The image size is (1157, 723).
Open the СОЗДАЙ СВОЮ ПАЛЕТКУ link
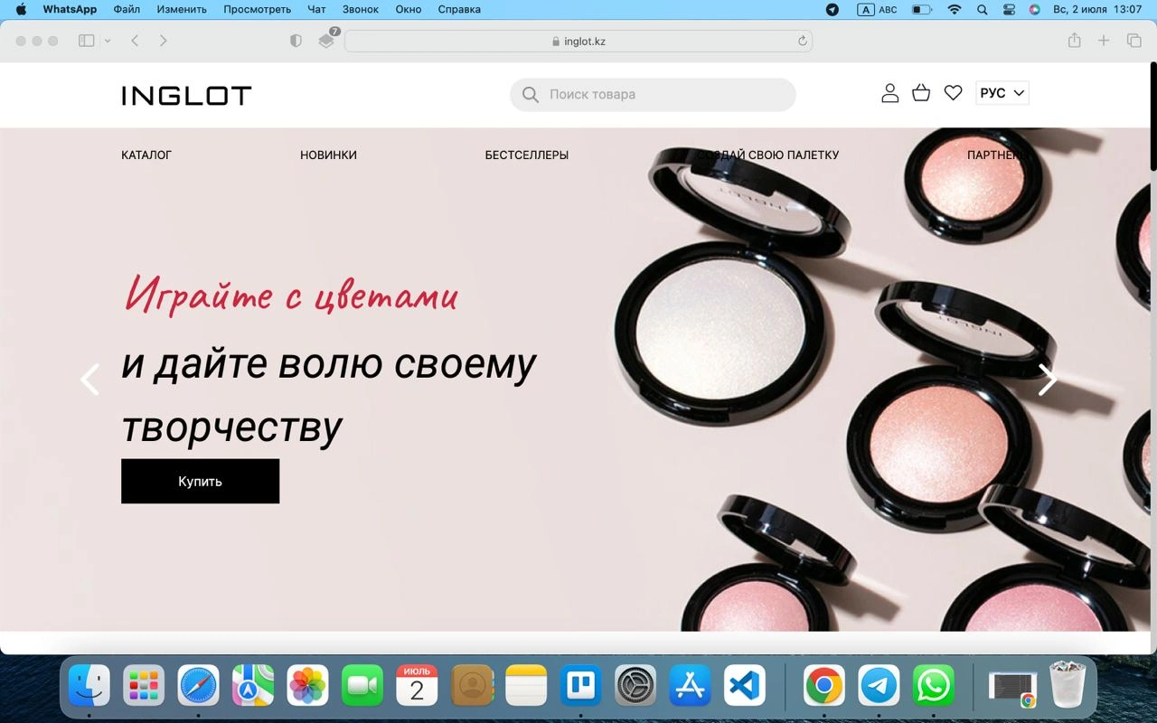[x=767, y=155]
